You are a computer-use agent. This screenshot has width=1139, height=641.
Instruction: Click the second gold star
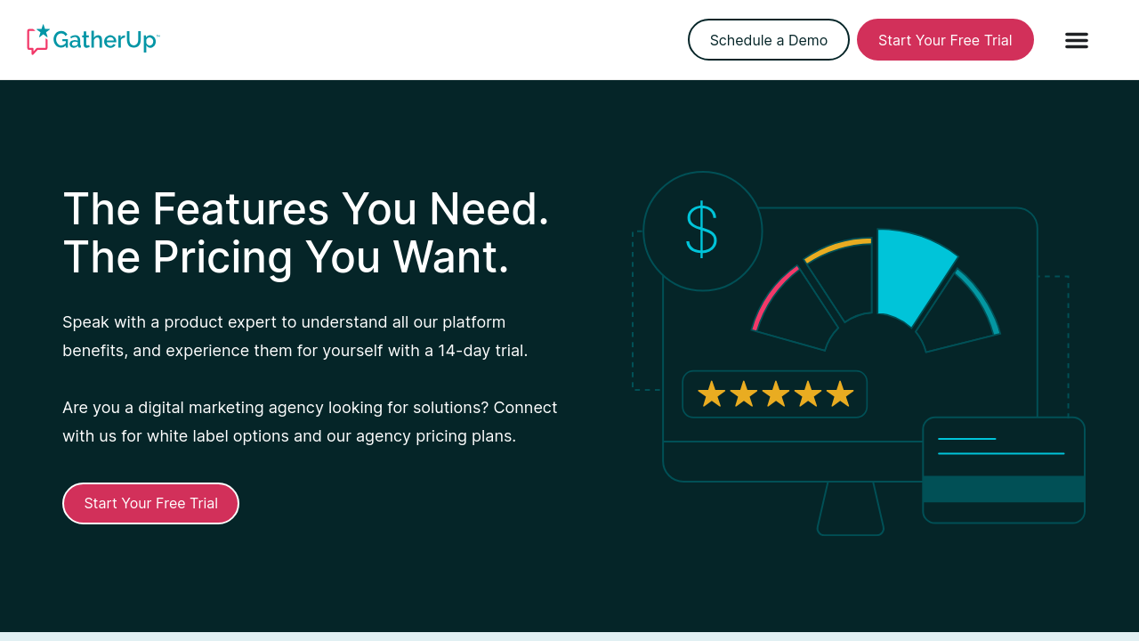click(x=743, y=394)
